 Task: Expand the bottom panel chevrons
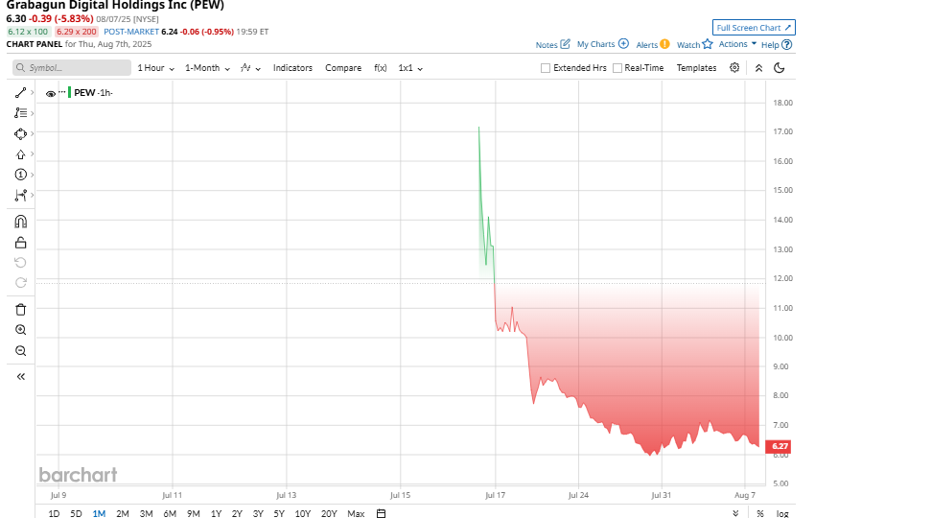735,513
